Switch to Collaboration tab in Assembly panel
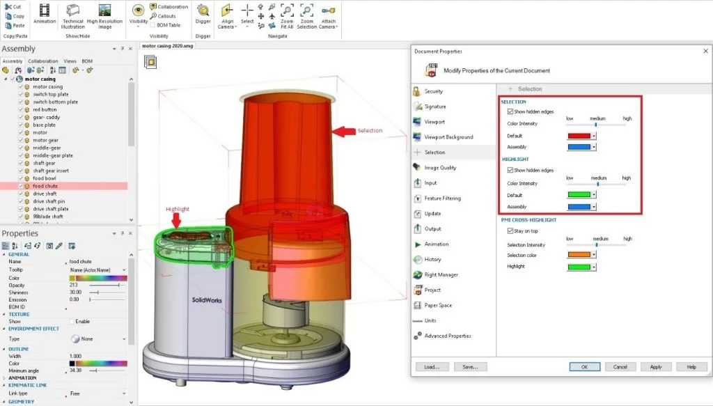This screenshot has height=406, width=713. coord(43,61)
